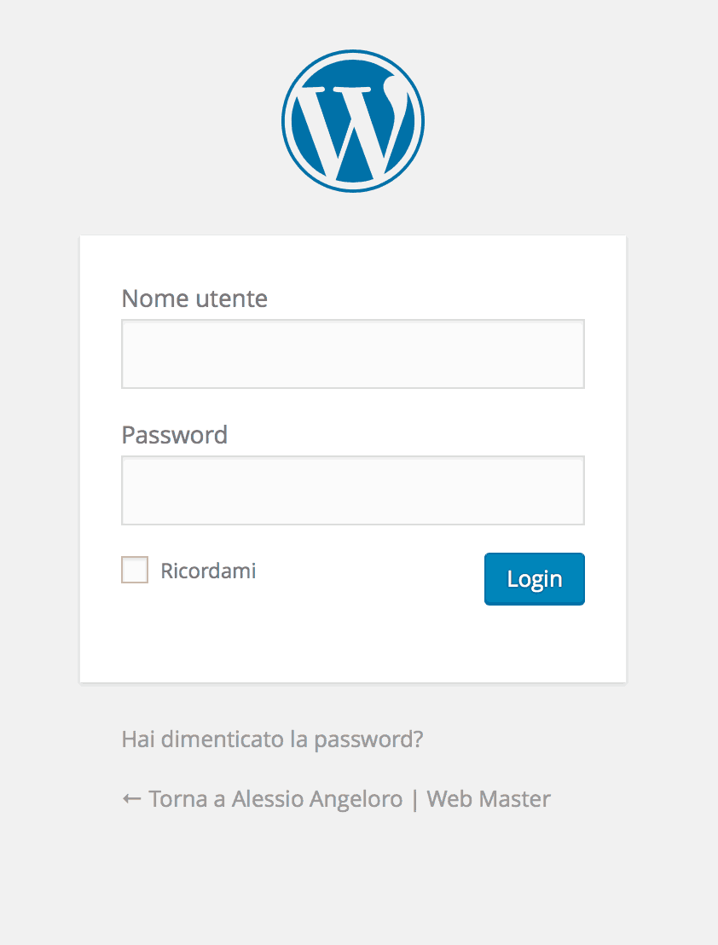
Task: Click the Ricordami label text
Action: tap(208, 571)
